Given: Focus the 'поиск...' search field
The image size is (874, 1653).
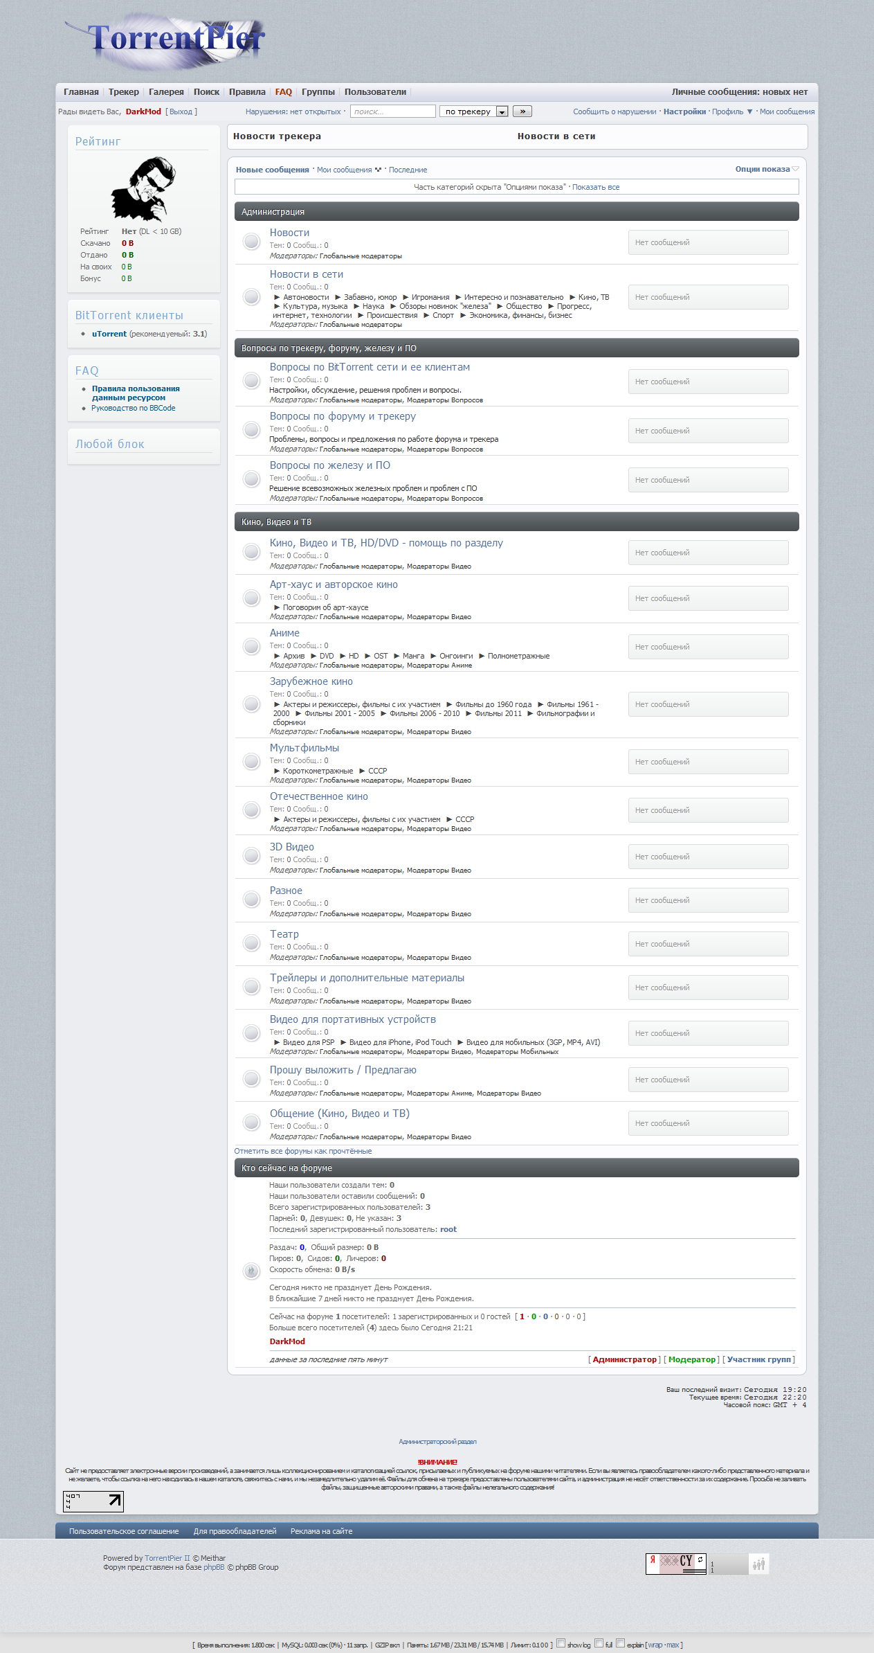Looking at the screenshot, I should [392, 111].
